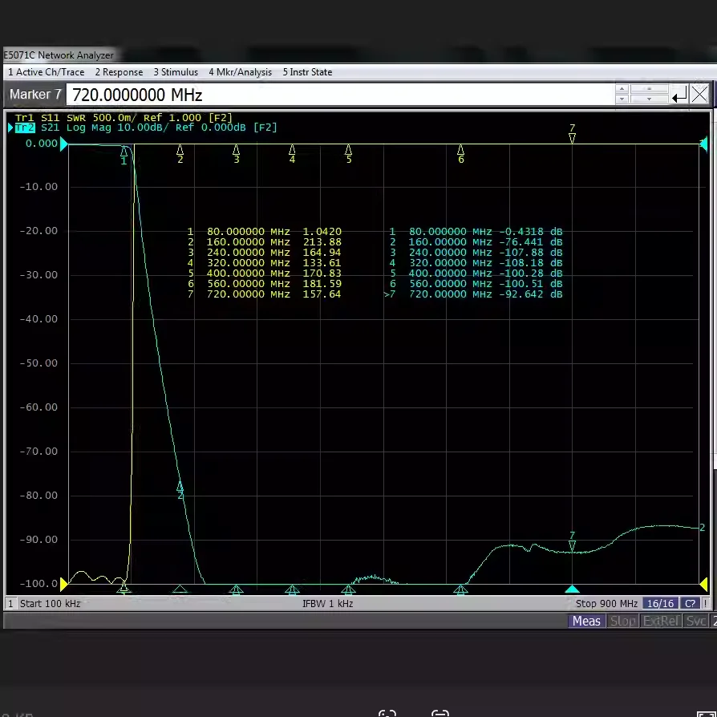Screen dimensions: 717x717
Task: Click the small up stepper arrow for marker value
Action: 622,89
